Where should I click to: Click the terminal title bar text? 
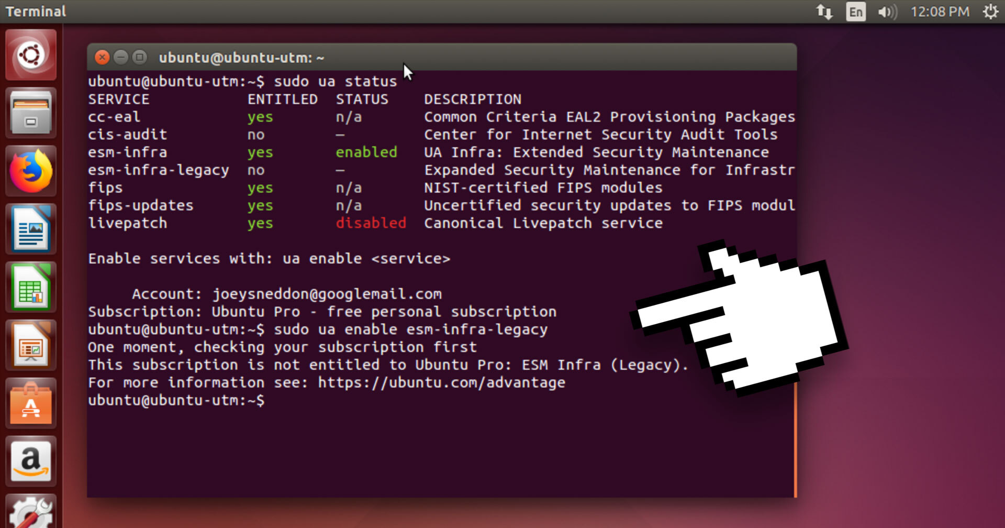pyautogui.click(x=241, y=58)
